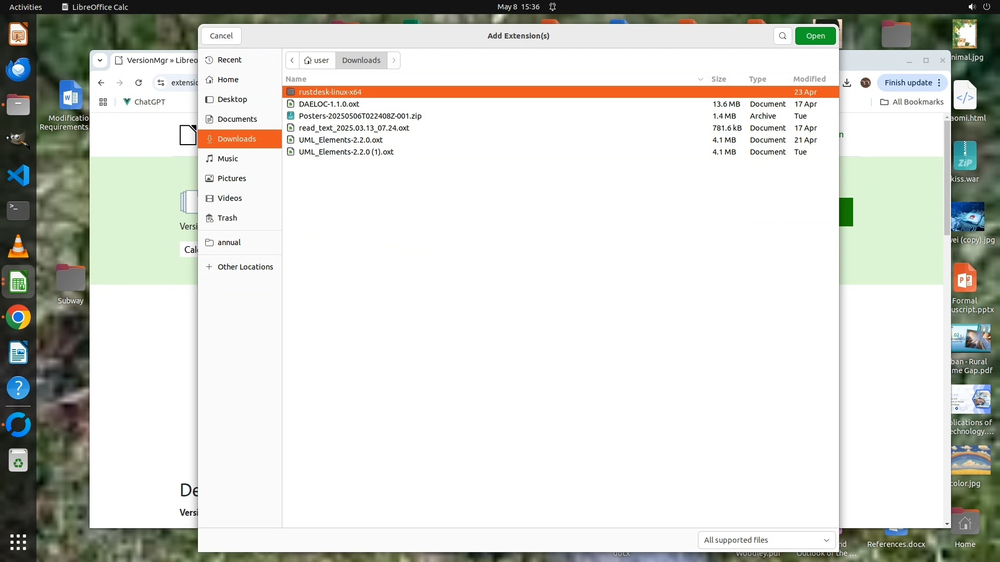Select UML_Elements-2.2.0.oxt file row
1000x562 pixels.
[341, 140]
